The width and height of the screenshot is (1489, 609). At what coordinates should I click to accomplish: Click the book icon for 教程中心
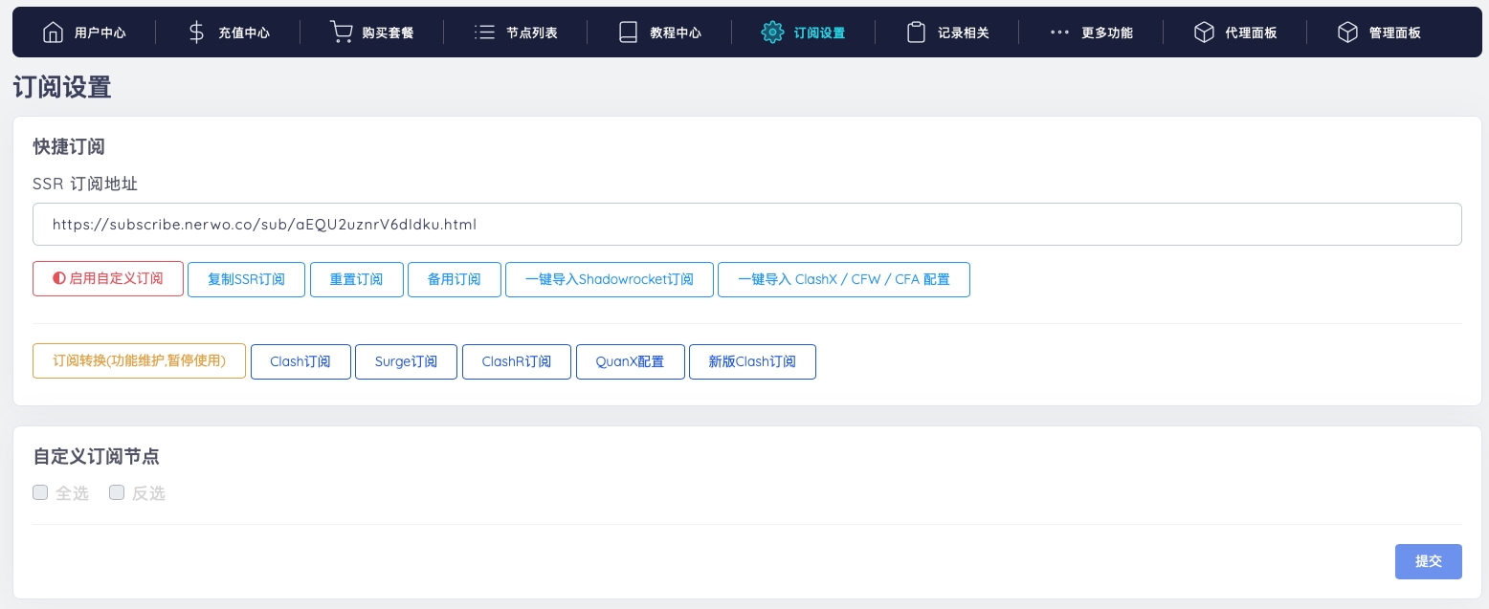click(628, 33)
